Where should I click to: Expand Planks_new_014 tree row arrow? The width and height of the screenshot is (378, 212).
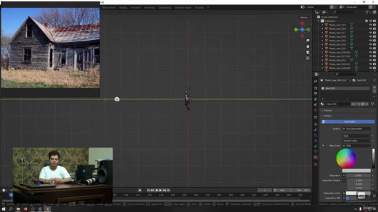(322, 25)
